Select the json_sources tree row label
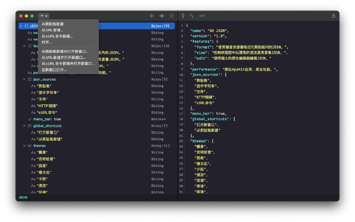 coord(44,79)
